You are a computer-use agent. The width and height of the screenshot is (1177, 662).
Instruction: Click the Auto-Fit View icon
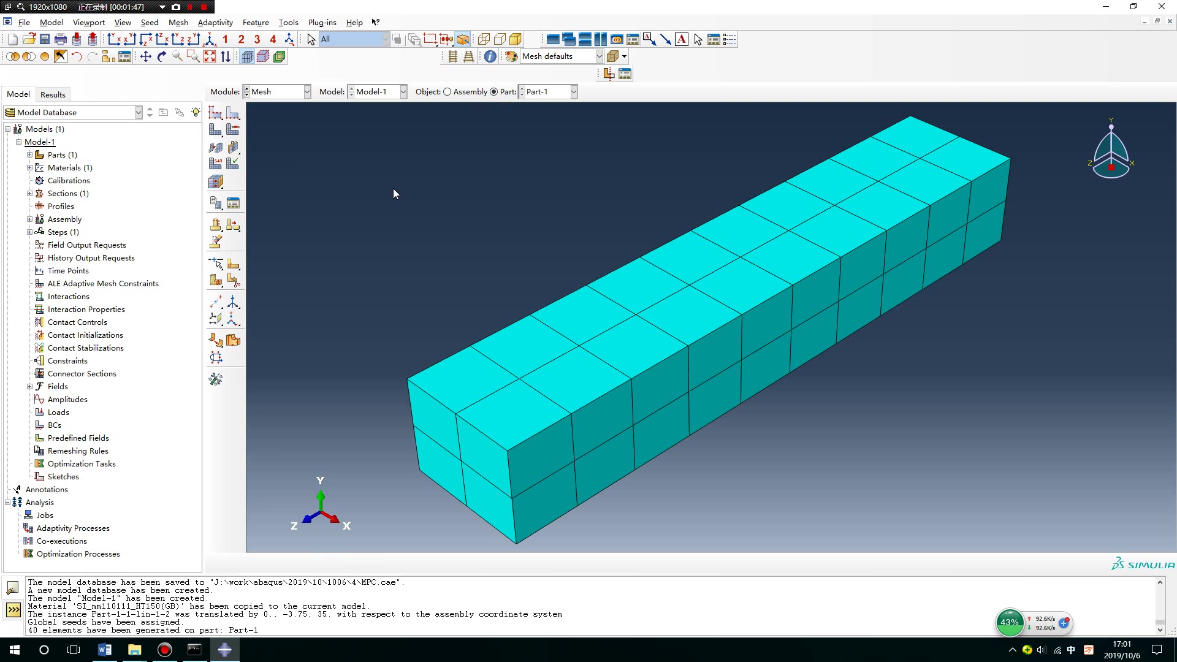pos(210,56)
